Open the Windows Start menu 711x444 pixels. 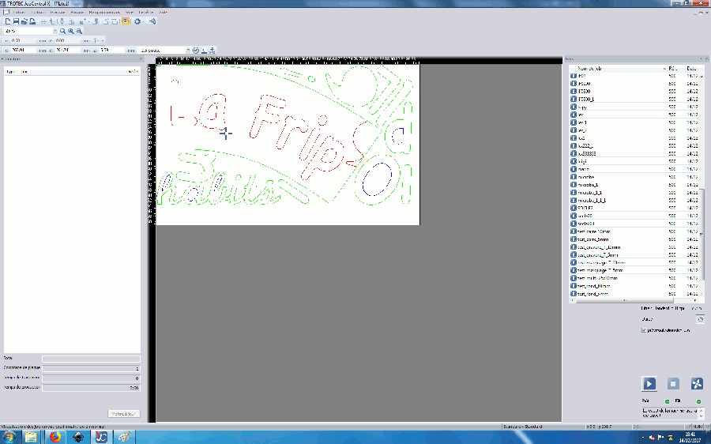point(9,437)
